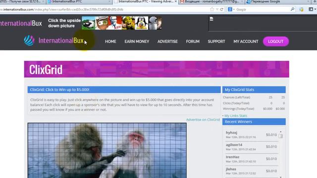This screenshot has height=178, width=317.
Task: Click the InternationalBux text logo
Action: pos(61,41)
